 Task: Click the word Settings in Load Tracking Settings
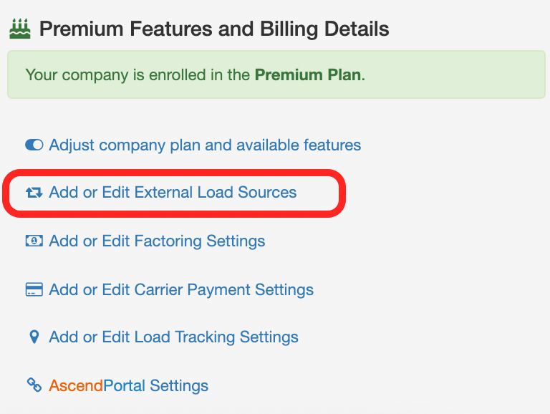(x=269, y=337)
